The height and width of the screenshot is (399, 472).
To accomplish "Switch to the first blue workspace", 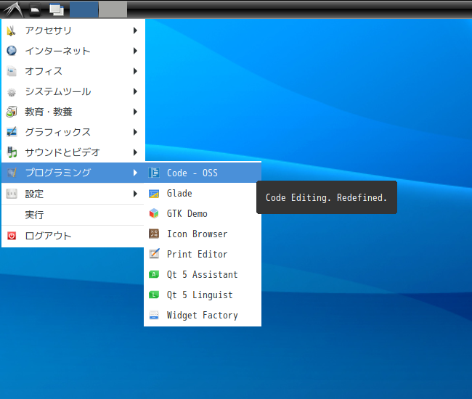I will pyautogui.click(x=84, y=9).
